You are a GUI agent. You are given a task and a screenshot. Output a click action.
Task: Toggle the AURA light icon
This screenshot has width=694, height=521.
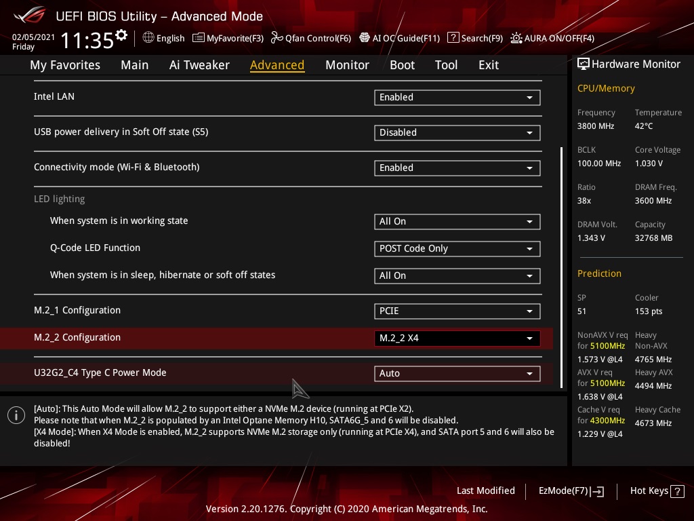[516, 38]
